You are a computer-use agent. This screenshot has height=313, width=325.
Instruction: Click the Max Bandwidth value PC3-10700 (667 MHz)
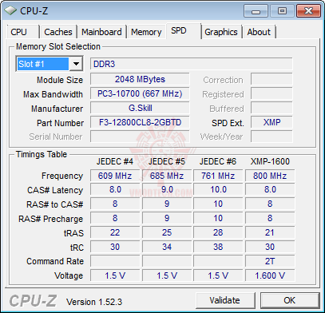pyautogui.click(x=140, y=93)
